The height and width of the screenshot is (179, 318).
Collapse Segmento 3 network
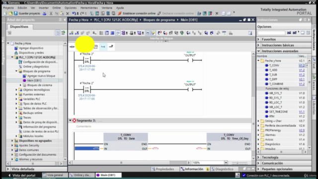click(70, 120)
